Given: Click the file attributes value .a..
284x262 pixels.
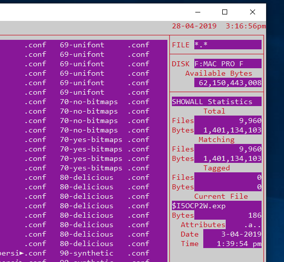Looking at the screenshot, I should click(252, 225).
